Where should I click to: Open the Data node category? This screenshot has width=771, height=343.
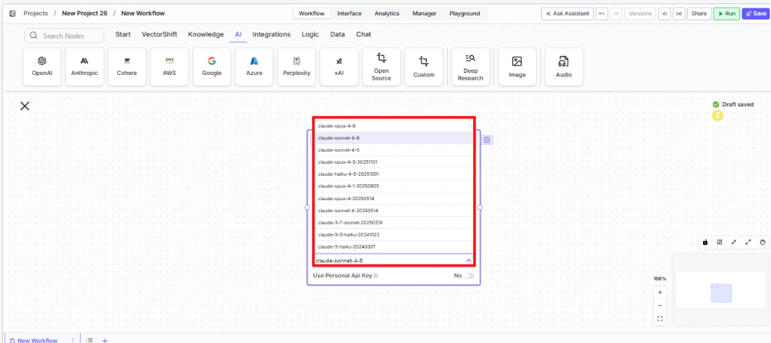tap(337, 34)
